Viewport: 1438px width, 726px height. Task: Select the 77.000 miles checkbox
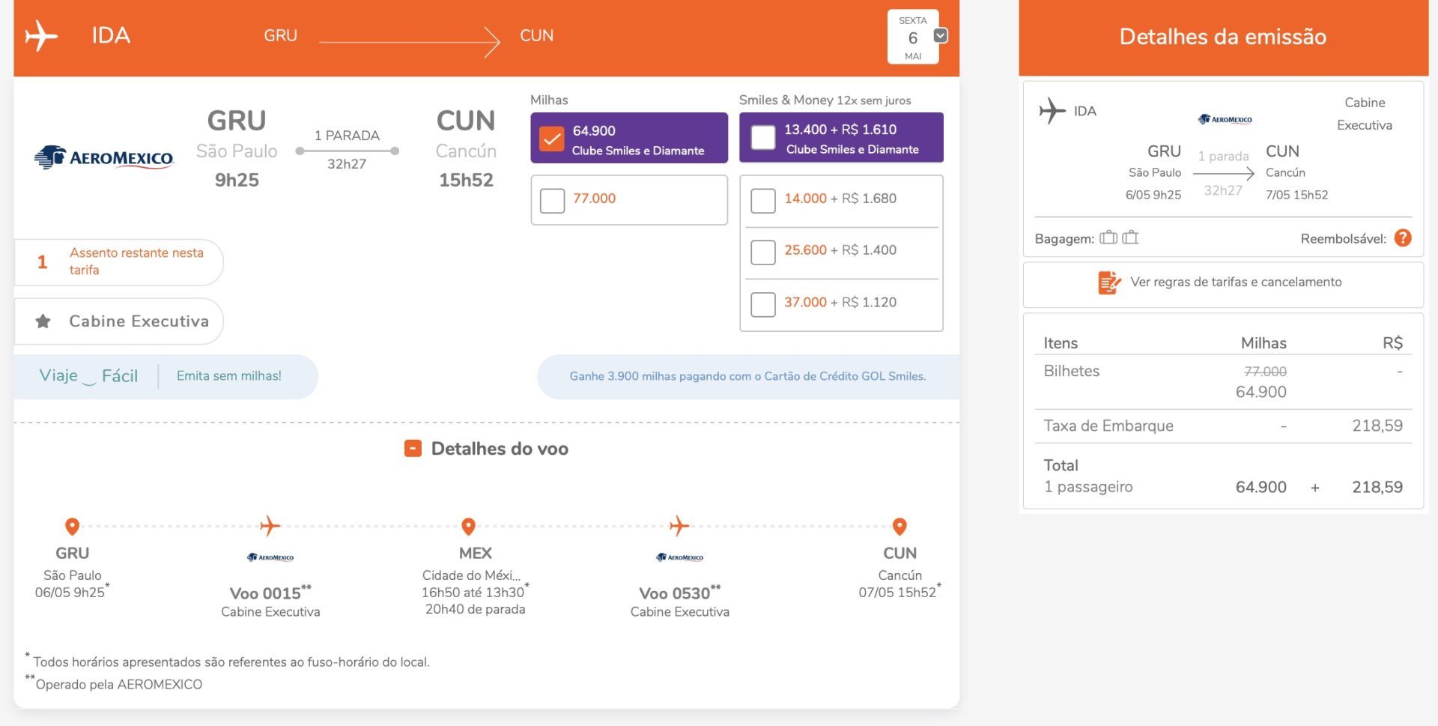(552, 200)
